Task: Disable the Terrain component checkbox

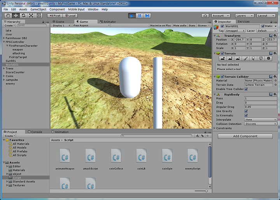Action: (222, 53)
